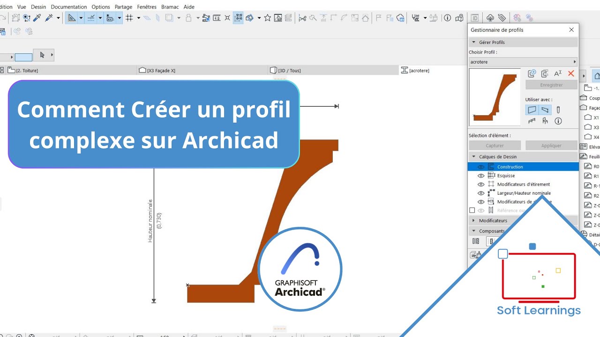Viewport: 600px width, 337px height.
Task: Select the Esquisse layer row
Action: 524,176
